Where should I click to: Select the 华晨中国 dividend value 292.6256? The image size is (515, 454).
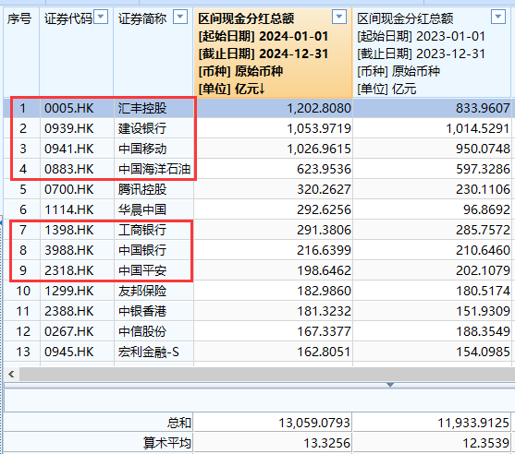pyautogui.click(x=324, y=209)
